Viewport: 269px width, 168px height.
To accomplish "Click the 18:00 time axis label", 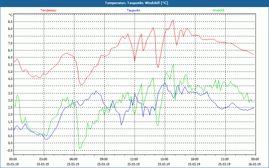I will tap(195, 159).
